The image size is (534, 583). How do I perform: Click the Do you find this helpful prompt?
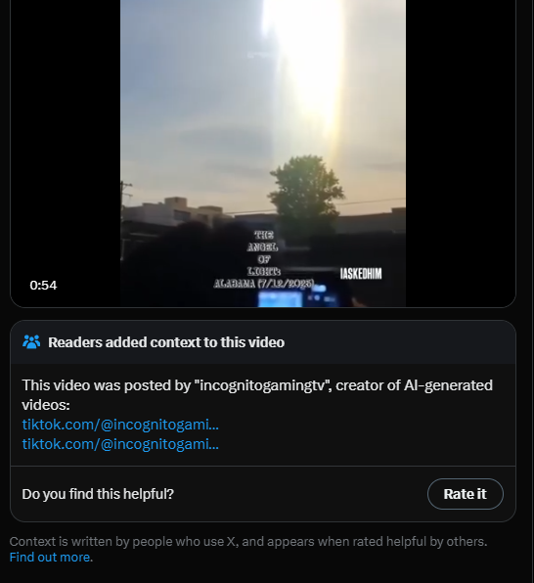(x=98, y=494)
